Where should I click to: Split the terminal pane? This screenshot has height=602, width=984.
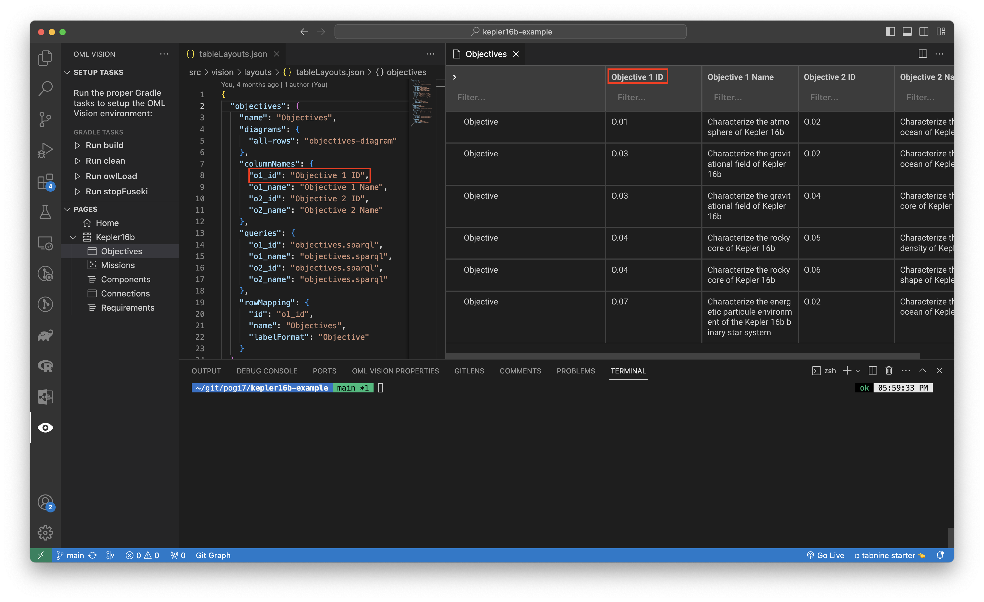(872, 371)
